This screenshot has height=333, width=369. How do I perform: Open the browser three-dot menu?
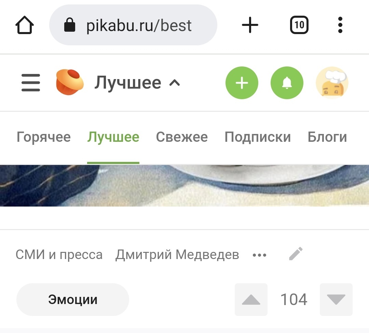pyautogui.click(x=340, y=25)
